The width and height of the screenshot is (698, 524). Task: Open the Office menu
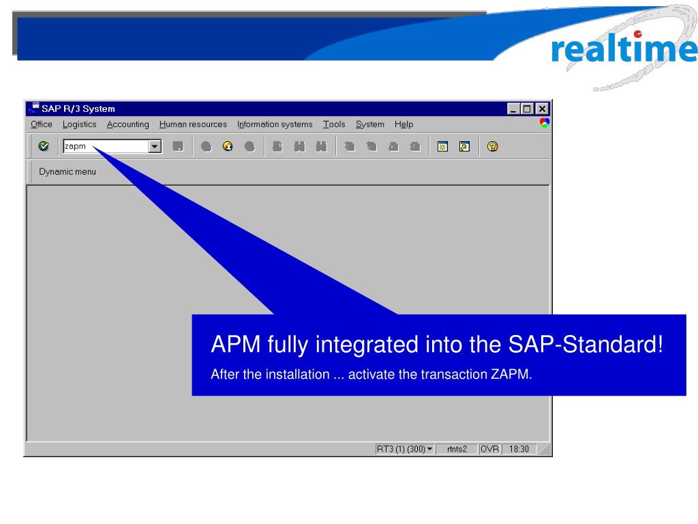point(42,124)
